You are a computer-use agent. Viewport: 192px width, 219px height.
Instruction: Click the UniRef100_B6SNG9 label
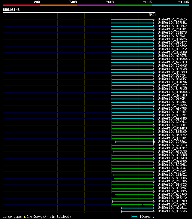(172, 132)
